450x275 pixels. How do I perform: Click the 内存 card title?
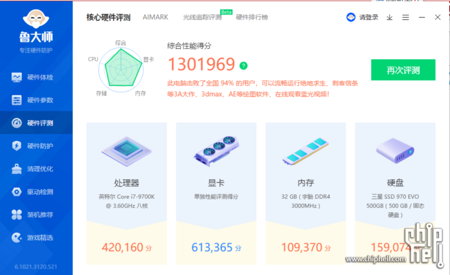tap(306, 183)
